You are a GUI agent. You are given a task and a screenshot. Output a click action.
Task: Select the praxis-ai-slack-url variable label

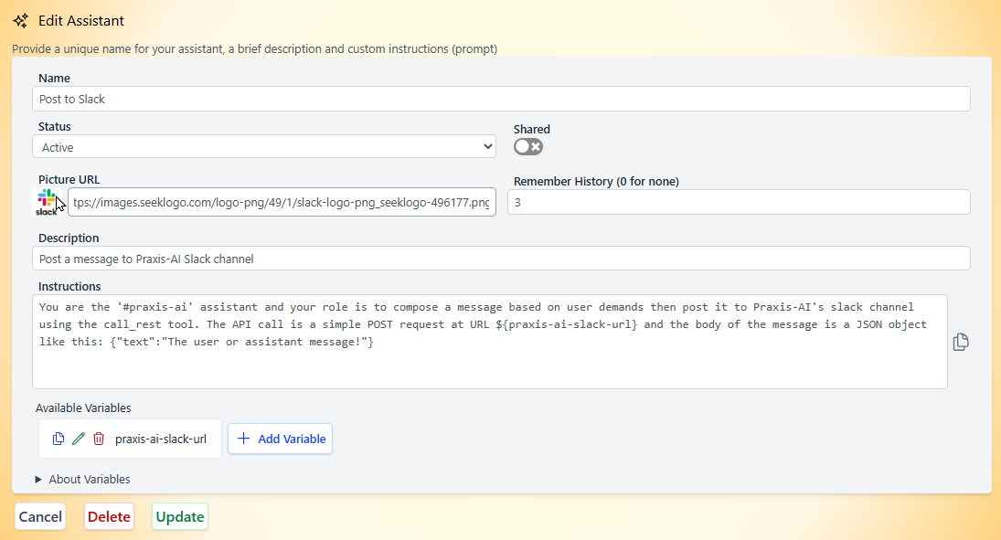tap(161, 439)
